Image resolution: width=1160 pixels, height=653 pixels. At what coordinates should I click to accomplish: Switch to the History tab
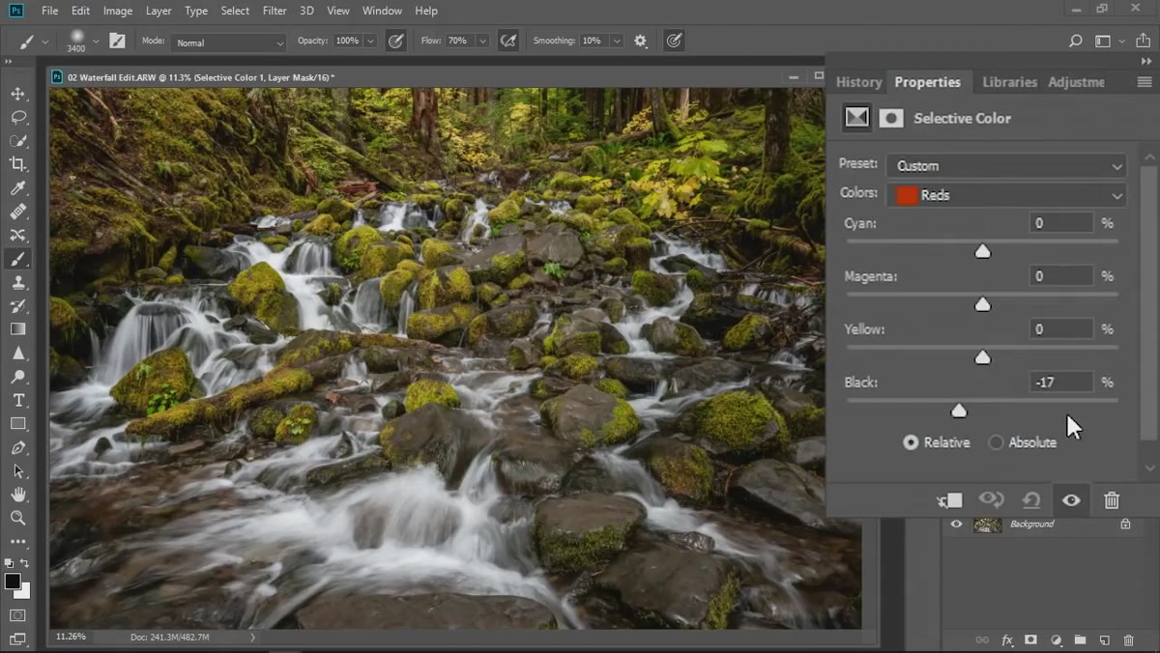coord(858,82)
